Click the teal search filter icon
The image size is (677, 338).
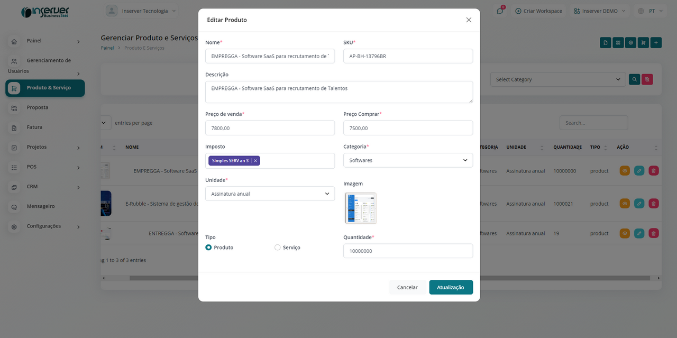pyautogui.click(x=634, y=79)
